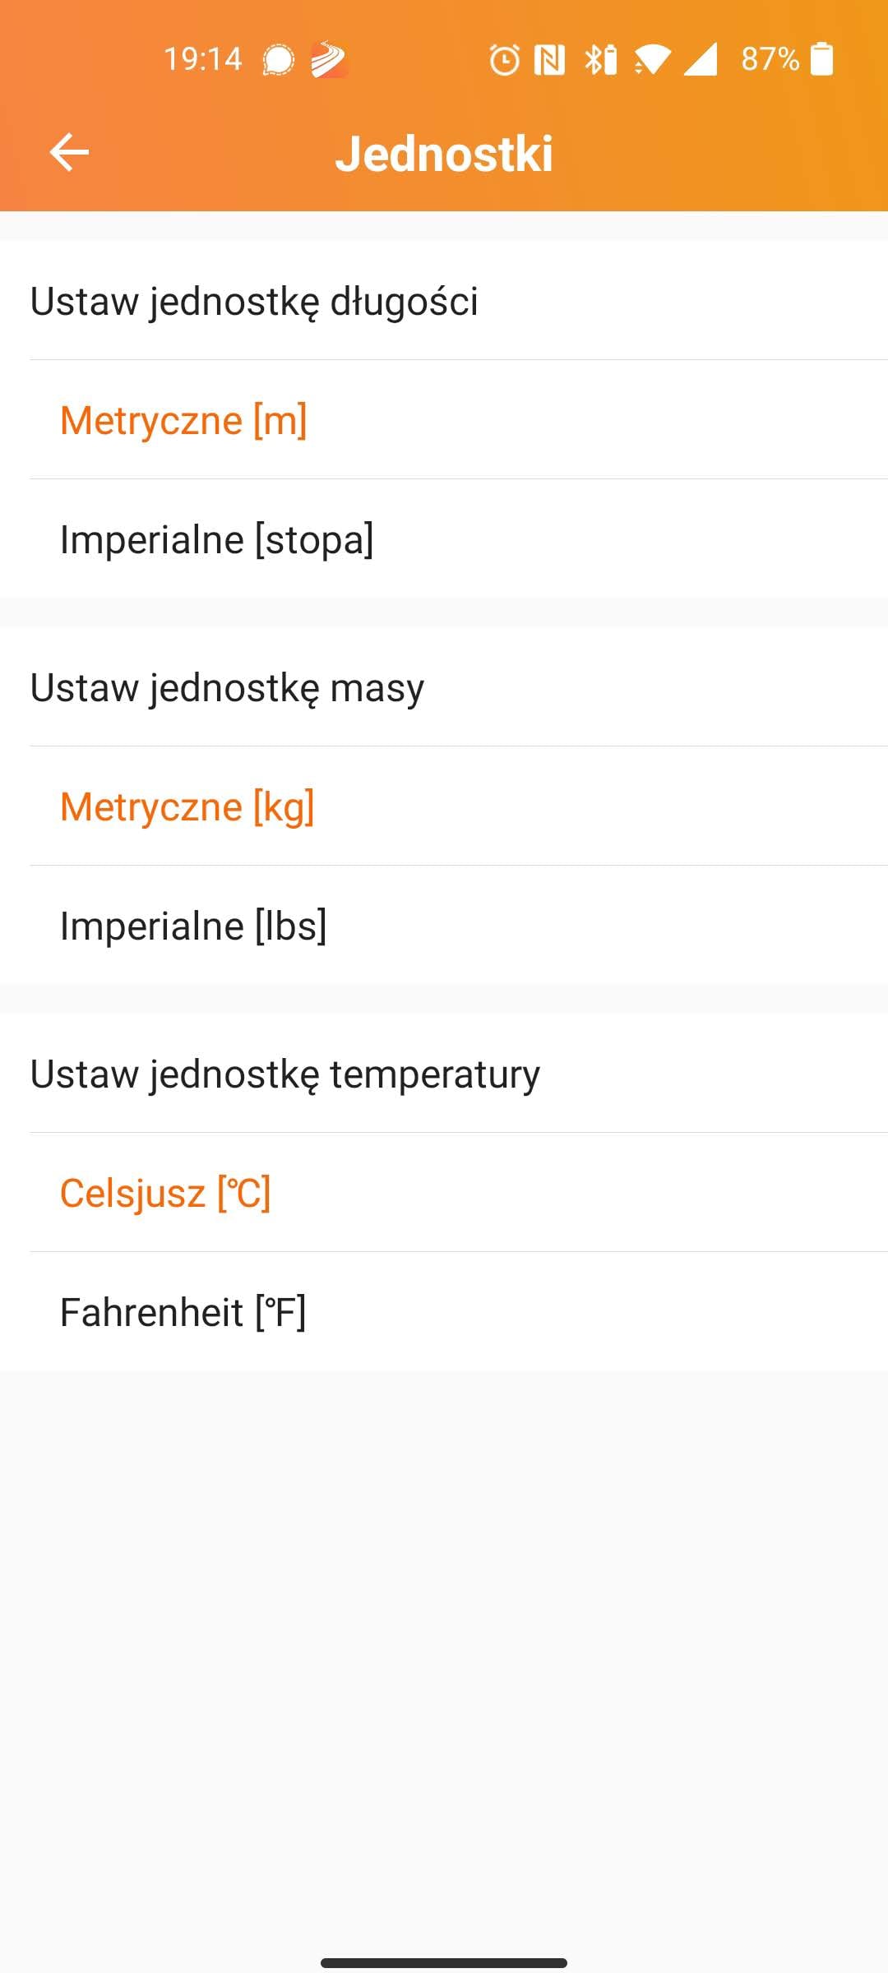Screen dimensions: 888x1973
Task: Tap the Bluetooth battery status icon
Action: point(600,60)
